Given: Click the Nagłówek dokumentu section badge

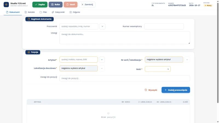Looking at the screenshot, I should tap(39, 19).
